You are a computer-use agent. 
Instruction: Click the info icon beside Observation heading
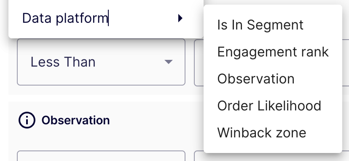(27, 120)
